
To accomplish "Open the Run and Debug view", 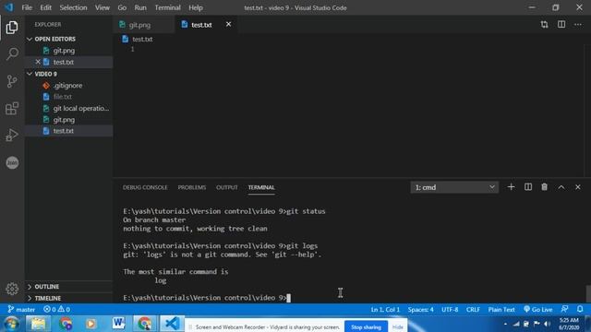I will click(x=12, y=136).
